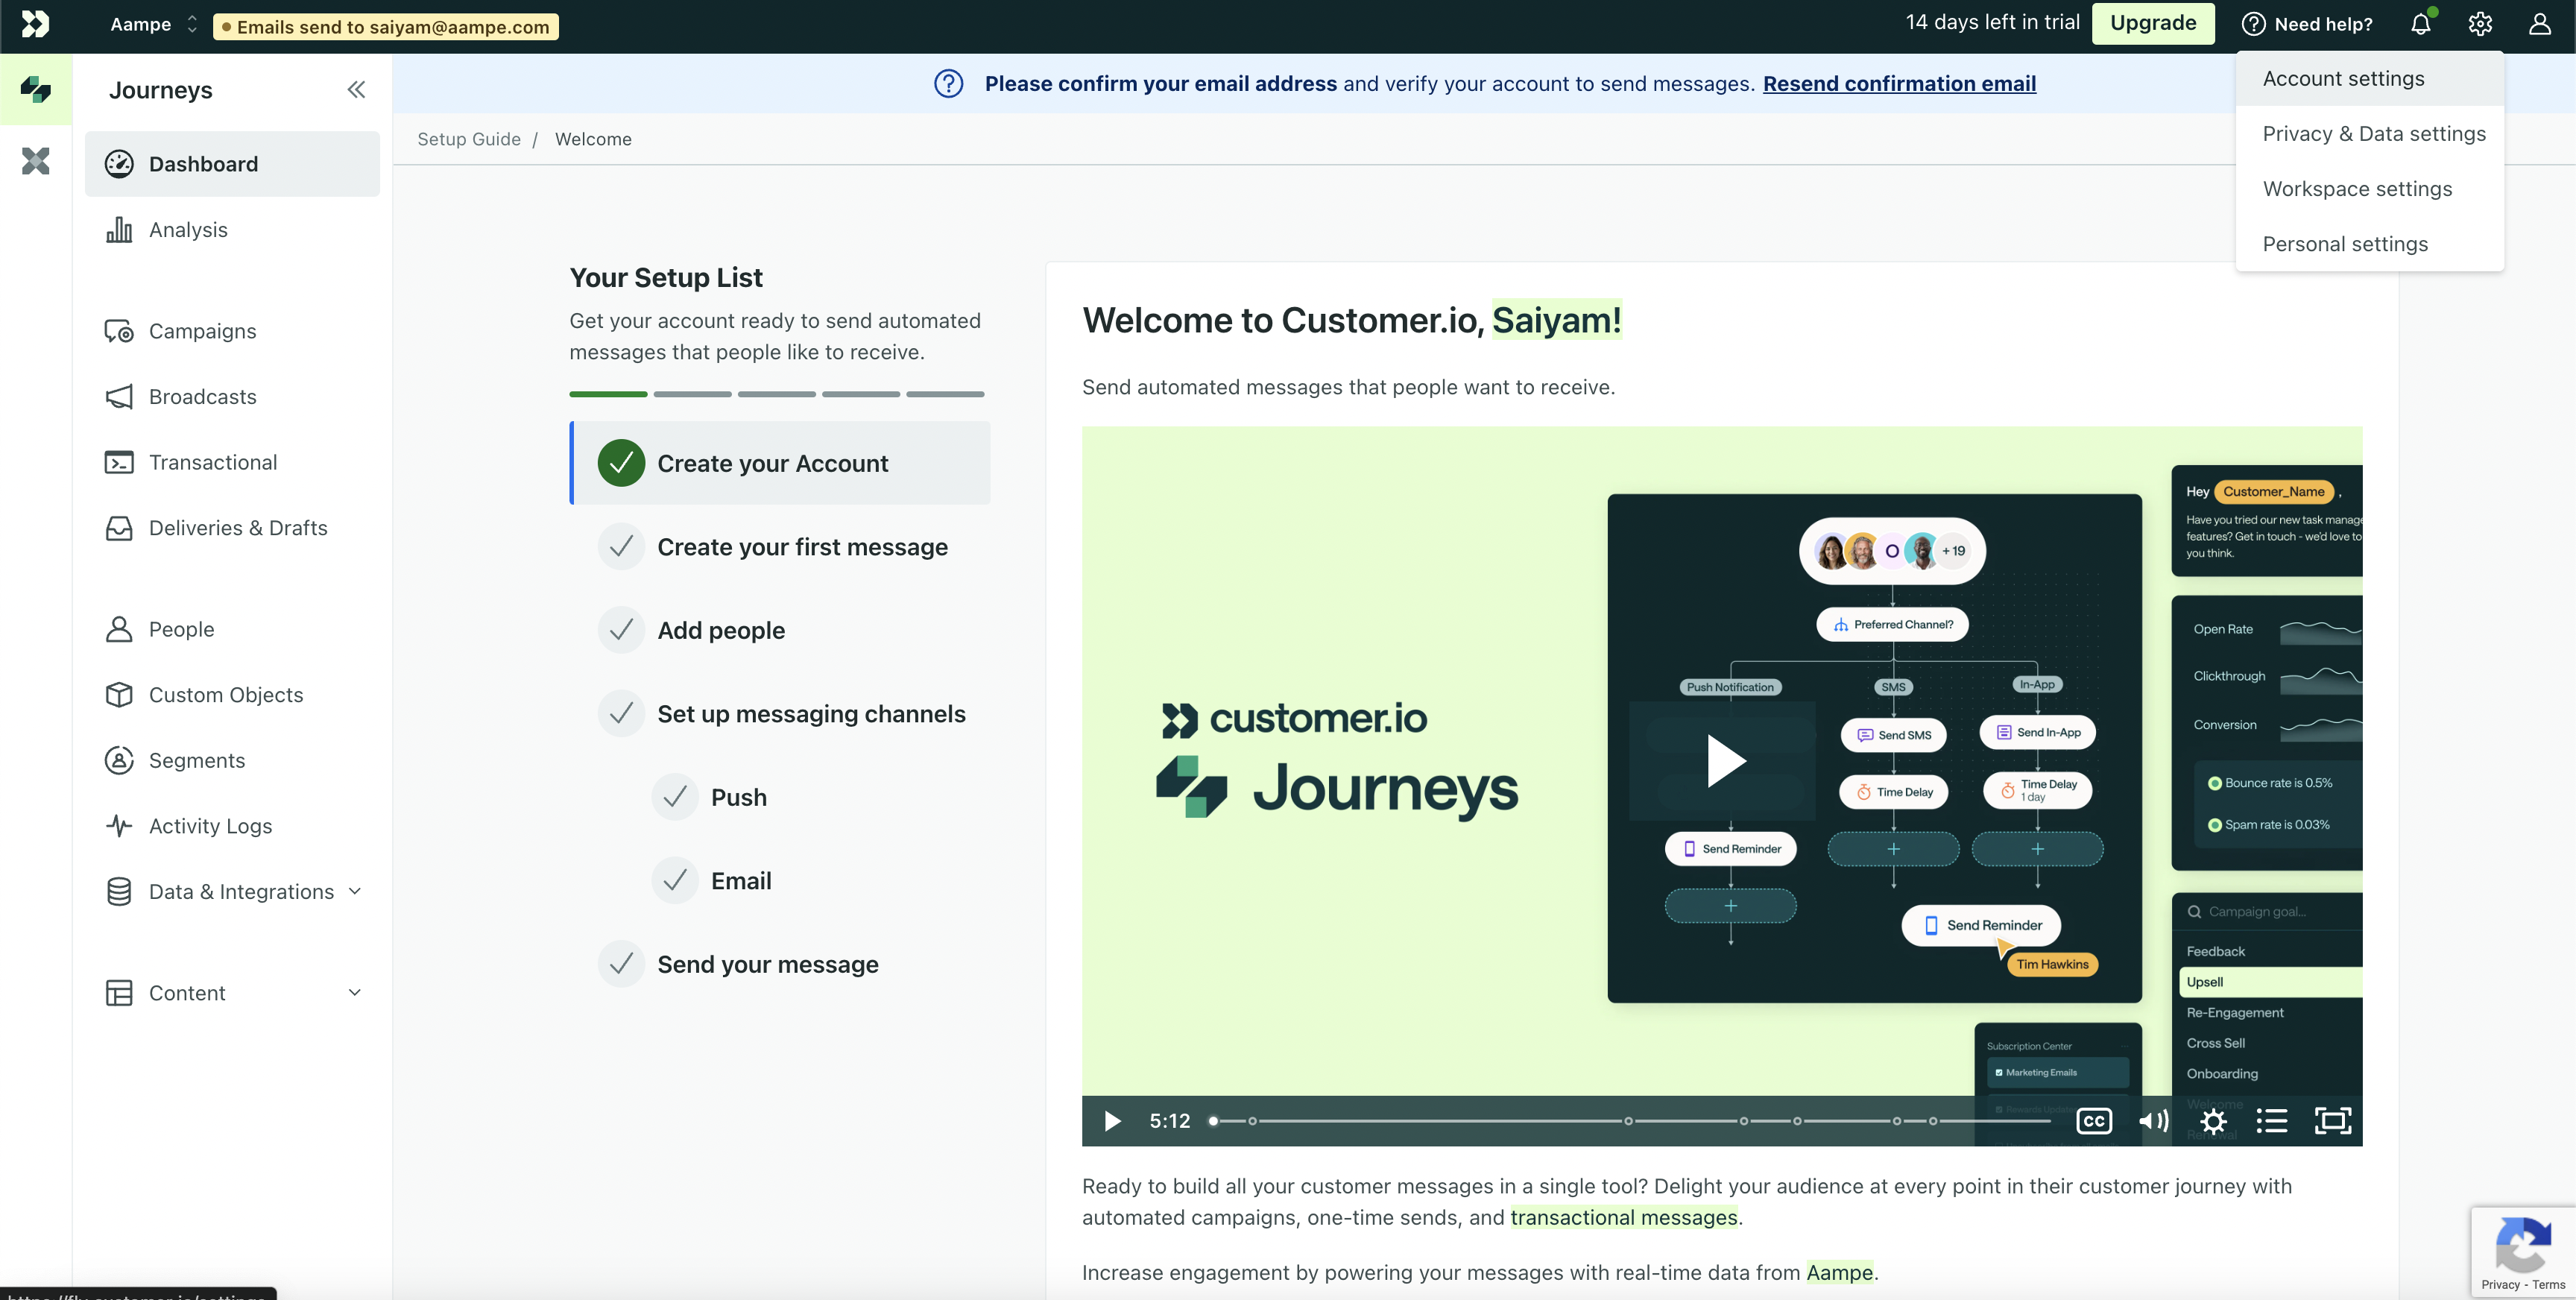Select the Add people setup step
Image resolution: width=2576 pixels, height=1300 pixels.
[x=720, y=630]
